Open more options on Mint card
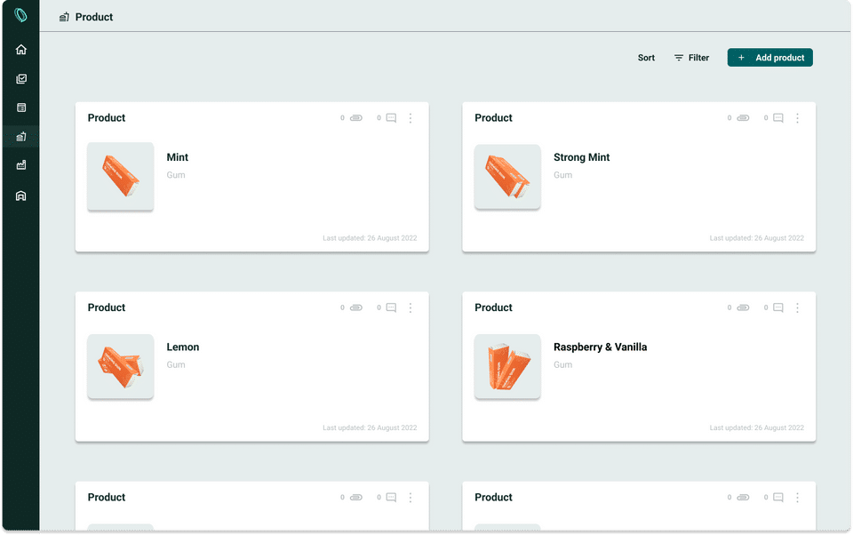Screen dimensions: 853x535 click(x=411, y=118)
